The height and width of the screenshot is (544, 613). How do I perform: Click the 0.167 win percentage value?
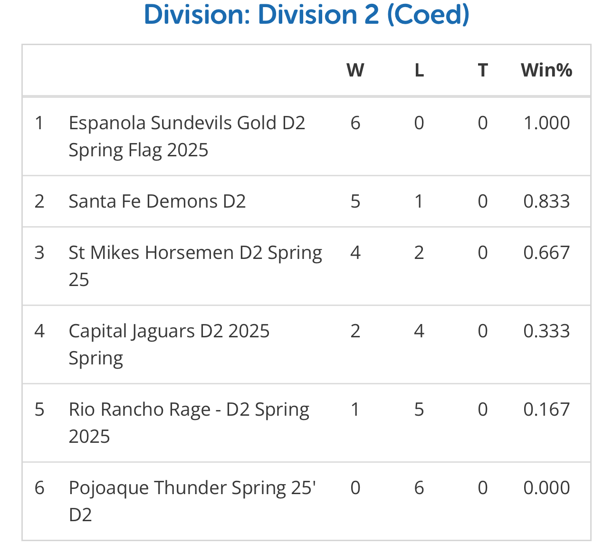pyautogui.click(x=546, y=410)
